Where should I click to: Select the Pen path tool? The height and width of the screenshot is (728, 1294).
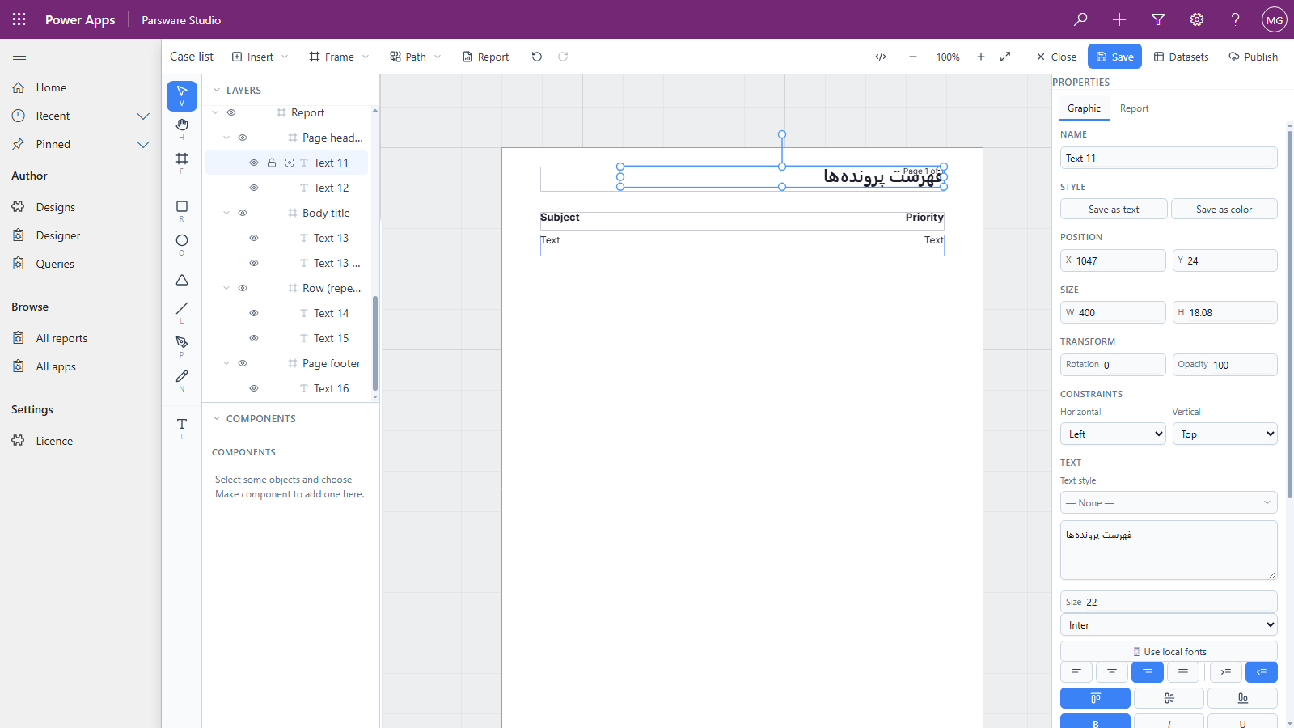182,345
